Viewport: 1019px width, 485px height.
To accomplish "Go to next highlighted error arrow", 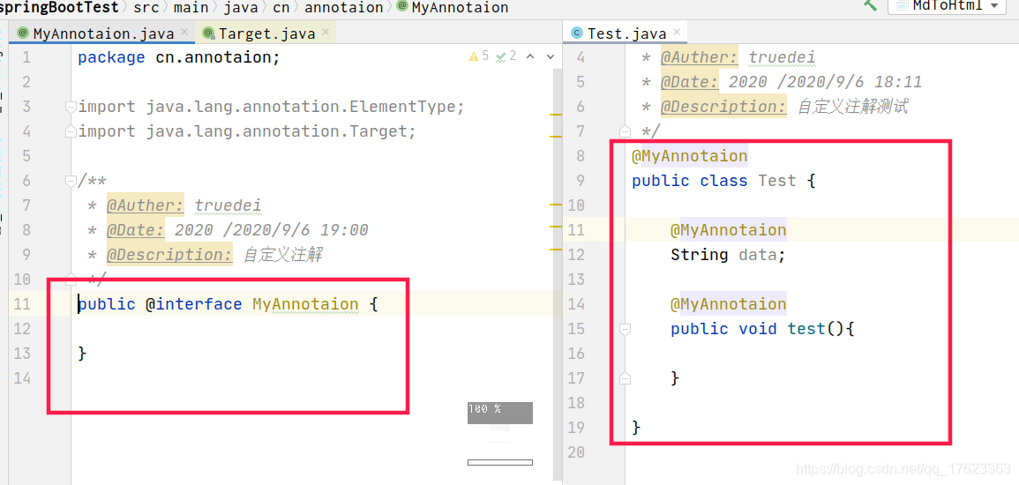I will click(x=551, y=56).
